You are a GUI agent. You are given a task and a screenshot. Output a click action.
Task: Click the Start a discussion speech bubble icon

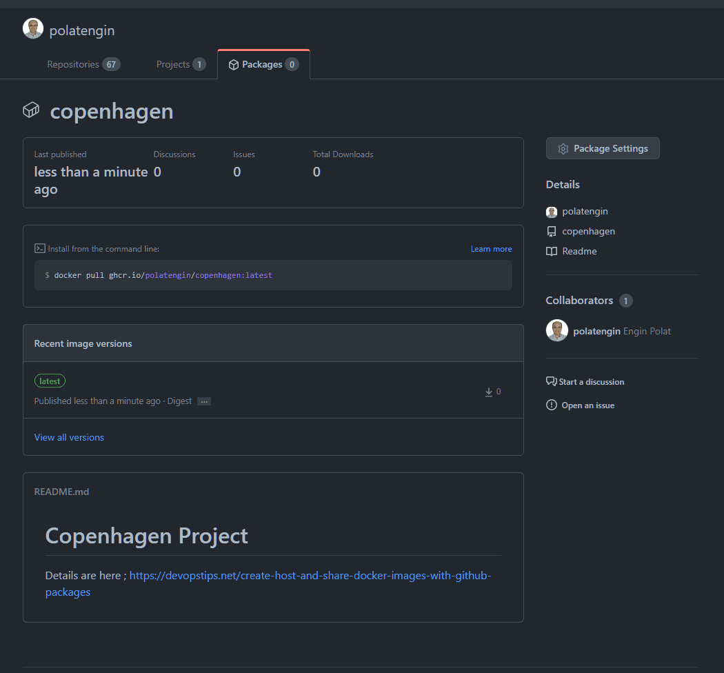coord(551,381)
